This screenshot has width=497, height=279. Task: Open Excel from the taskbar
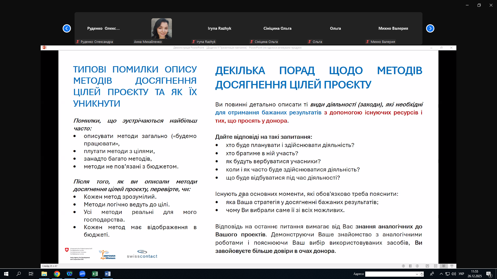(x=95, y=274)
